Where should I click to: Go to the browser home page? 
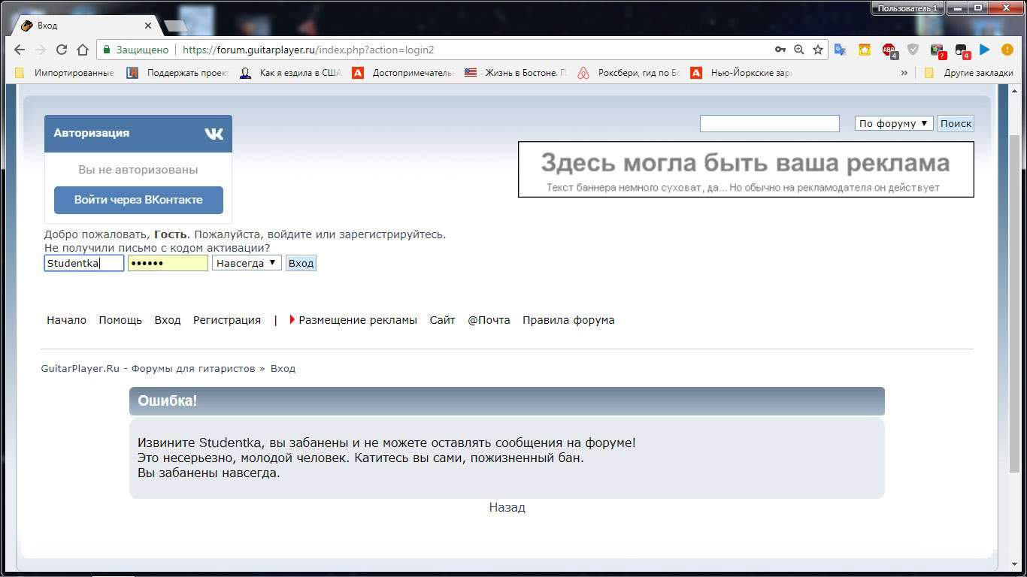point(83,50)
